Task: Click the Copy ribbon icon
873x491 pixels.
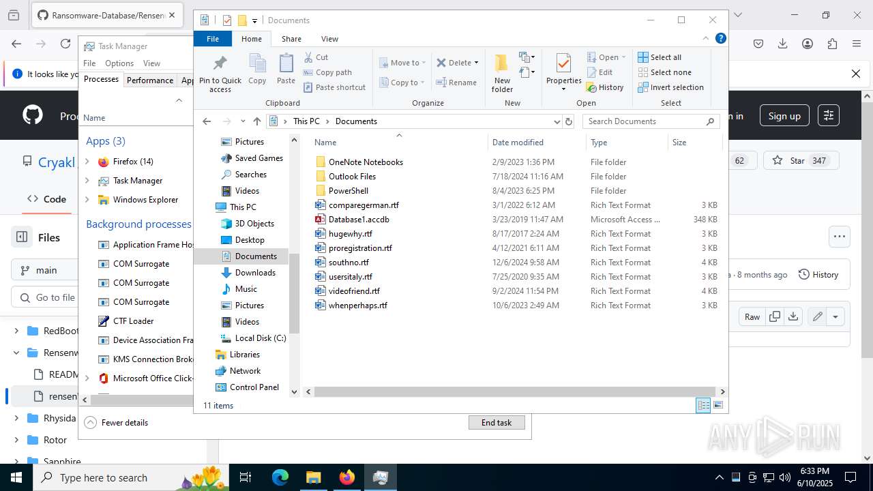Action: [x=257, y=70]
